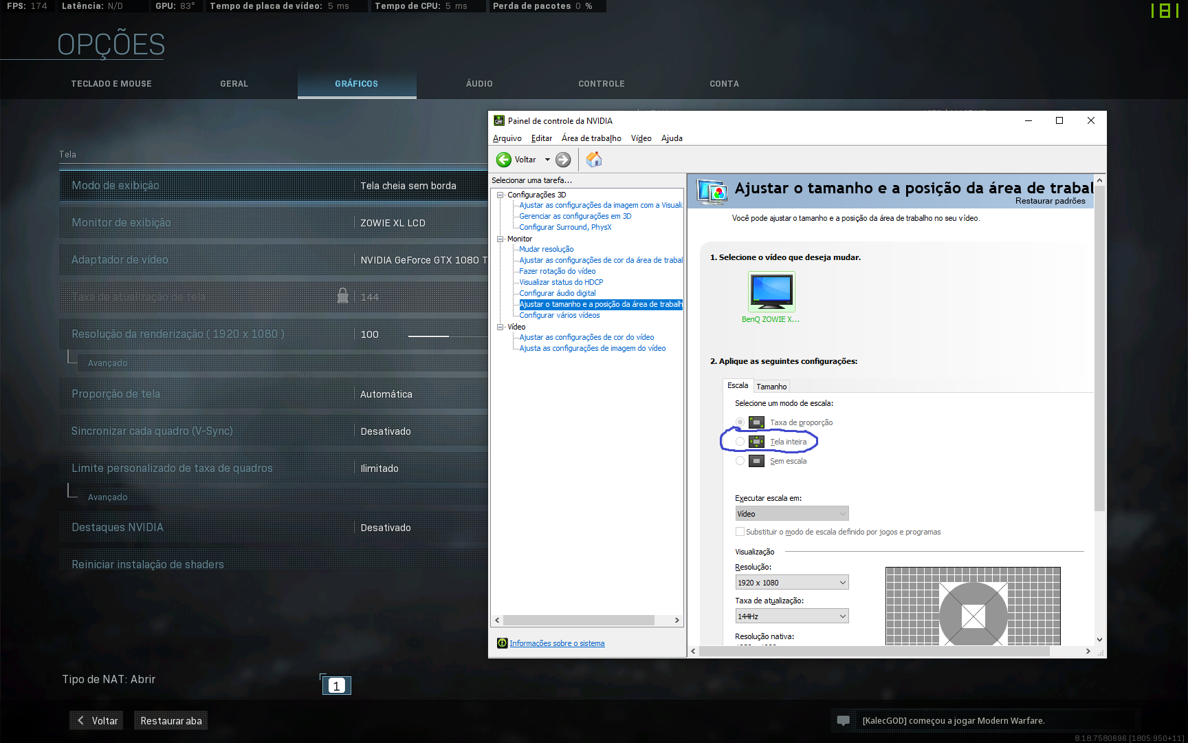The height and width of the screenshot is (743, 1188).
Task: Select Ajusta as configurações de imagem do vídeo
Action: point(592,348)
